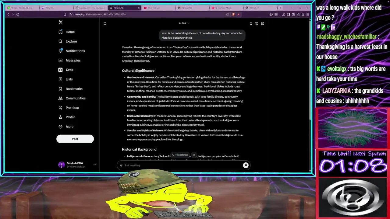Screen dimensions: 390x219
Task: Reload the browser page
Action: click(x=18, y=14)
